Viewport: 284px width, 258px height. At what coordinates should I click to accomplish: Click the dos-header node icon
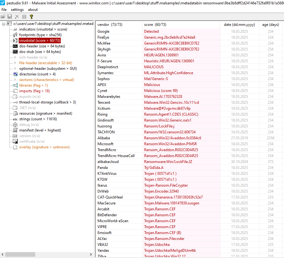15,46
